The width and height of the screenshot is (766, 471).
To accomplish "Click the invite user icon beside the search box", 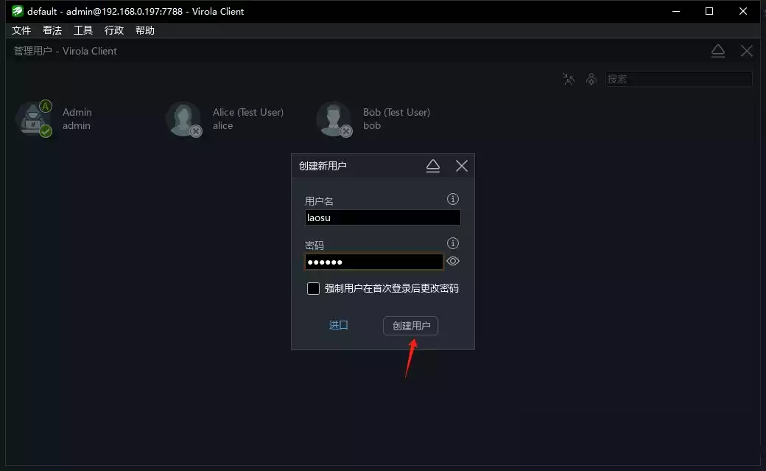I will pyautogui.click(x=591, y=78).
